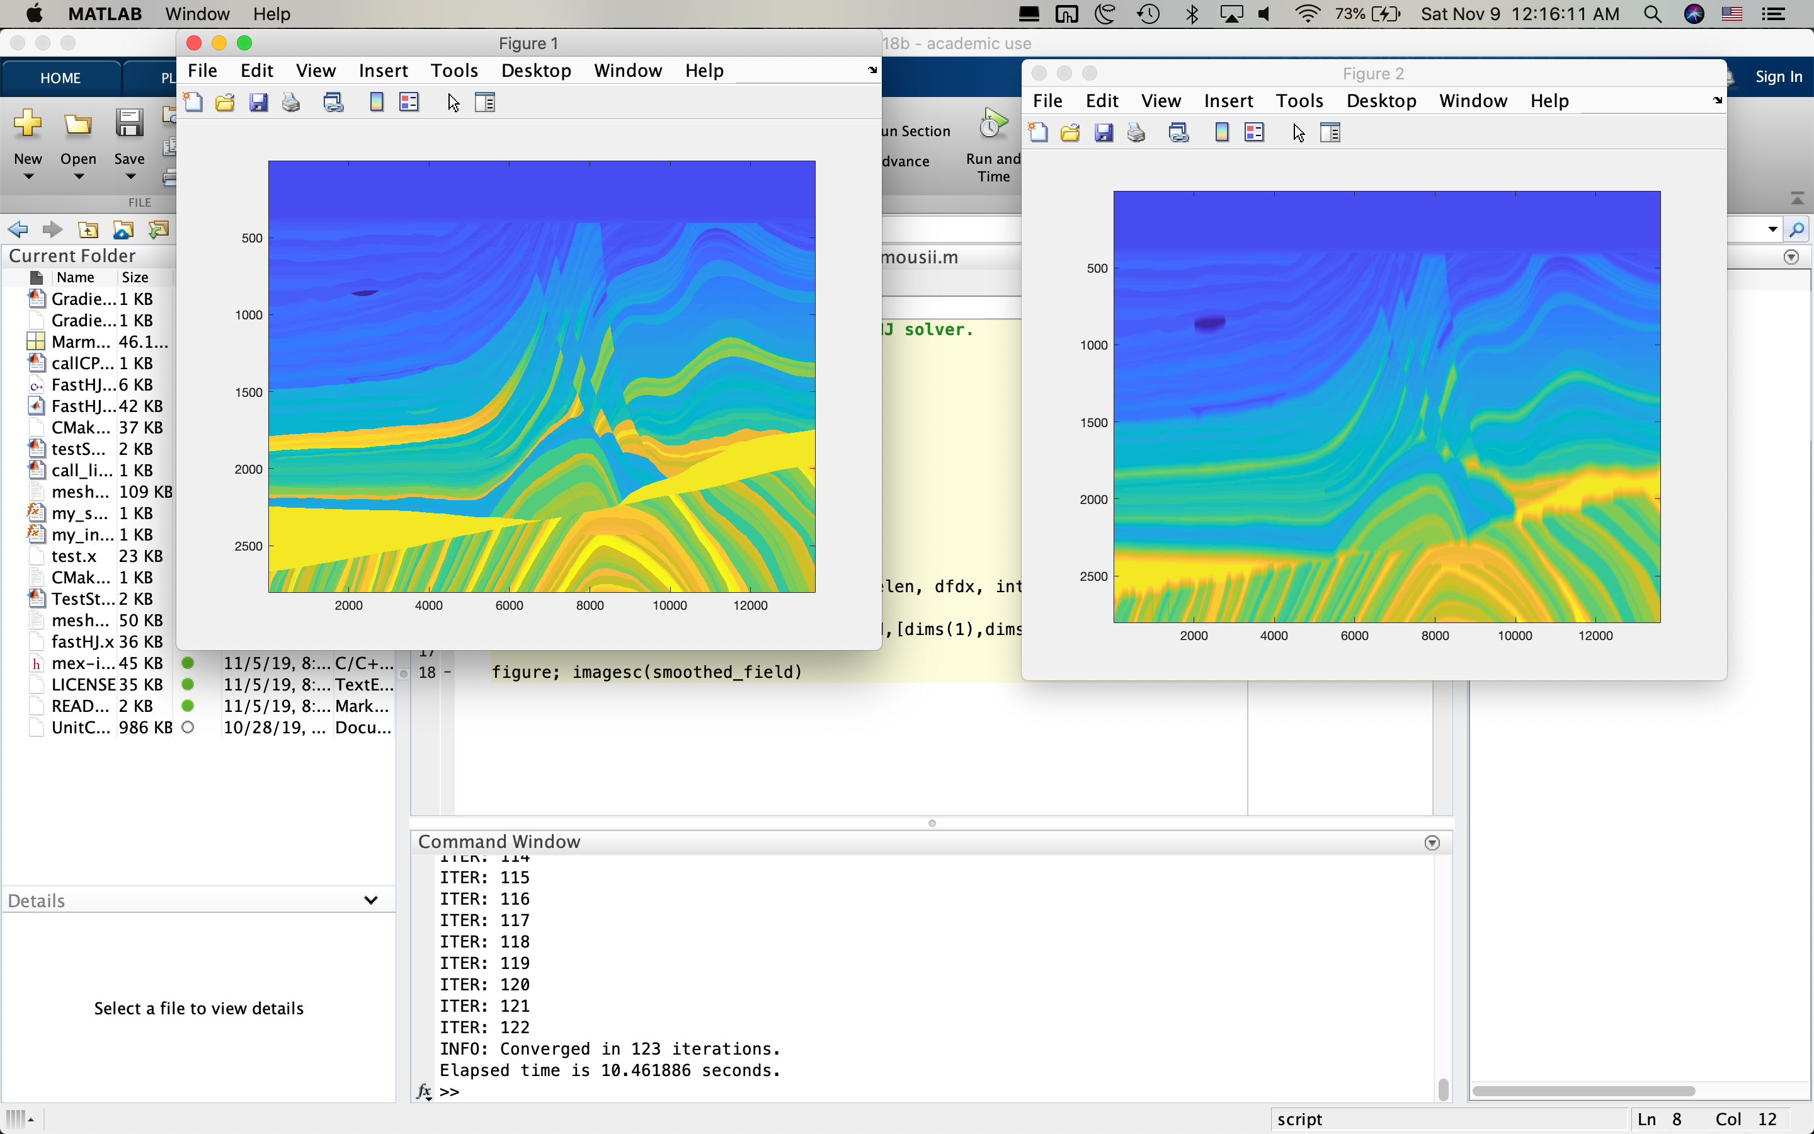The width and height of the screenshot is (1814, 1134).
Task: Switch to the HOME ribbon tab
Action: [60, 78]
